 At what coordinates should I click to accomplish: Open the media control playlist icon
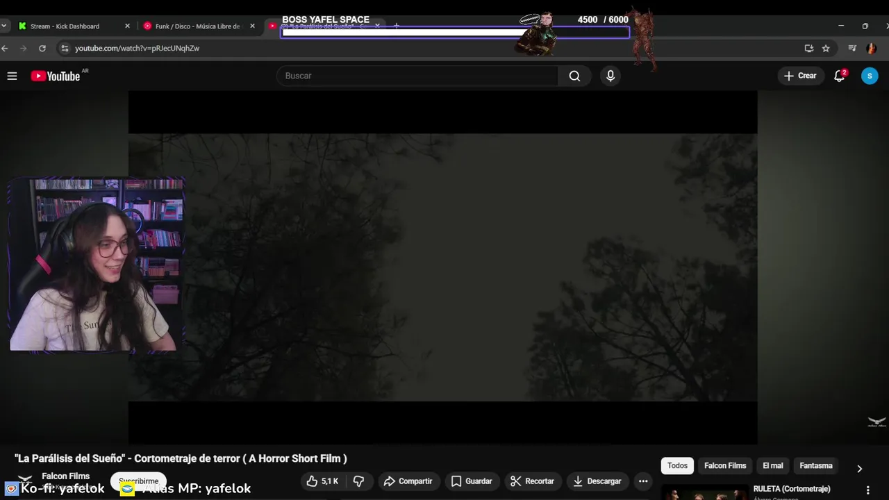(x=852, y=48)
